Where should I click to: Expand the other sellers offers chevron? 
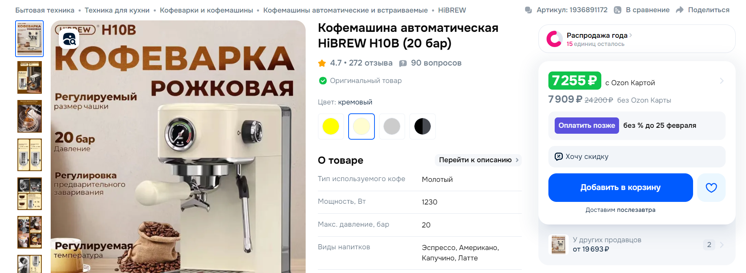pos(722,244)
